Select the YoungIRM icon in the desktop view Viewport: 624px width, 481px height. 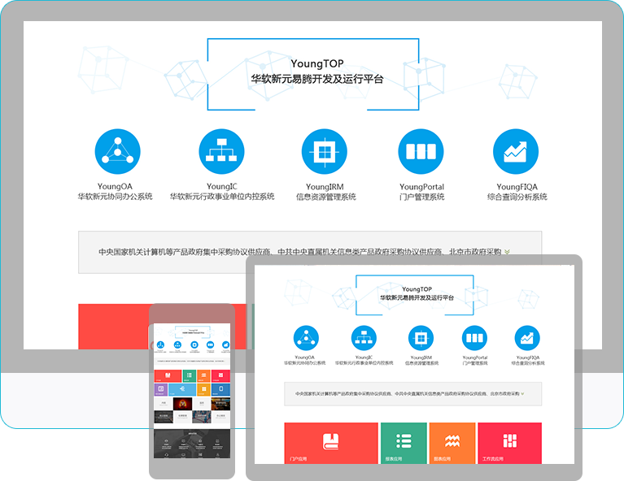[x=325, y=151]
